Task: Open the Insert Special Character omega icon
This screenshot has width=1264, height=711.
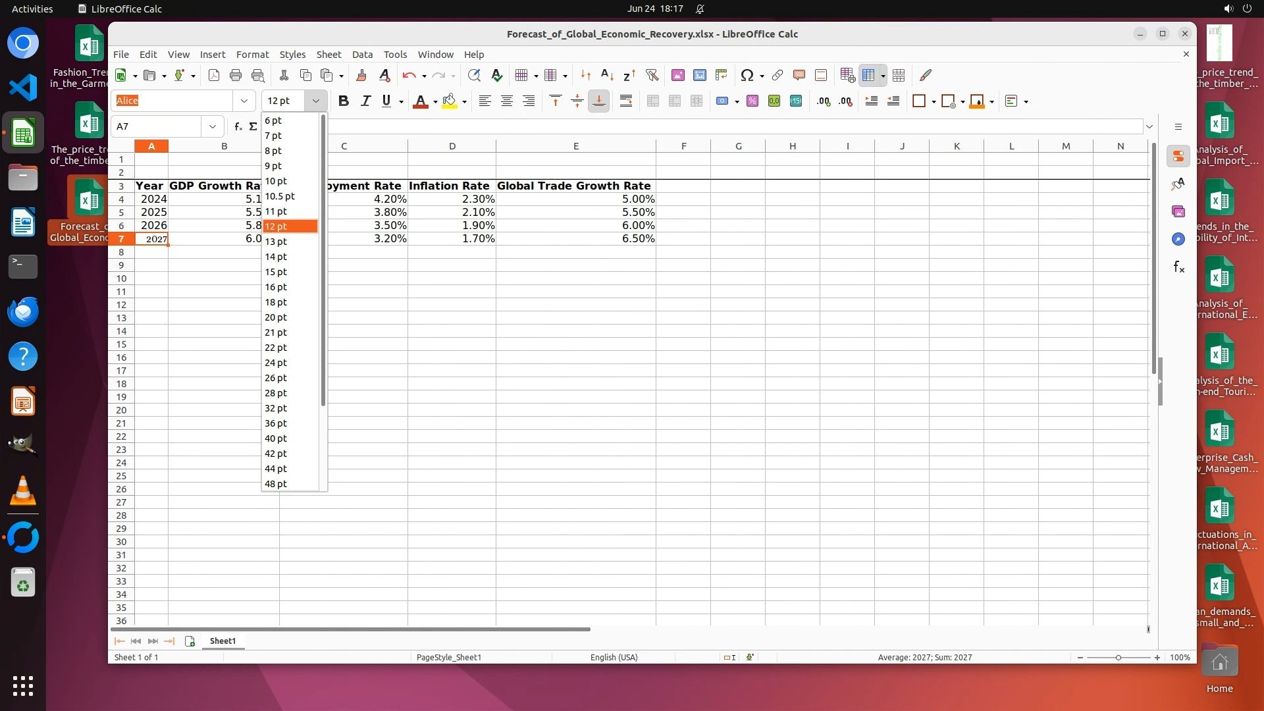Action: (x=747, y=75)
